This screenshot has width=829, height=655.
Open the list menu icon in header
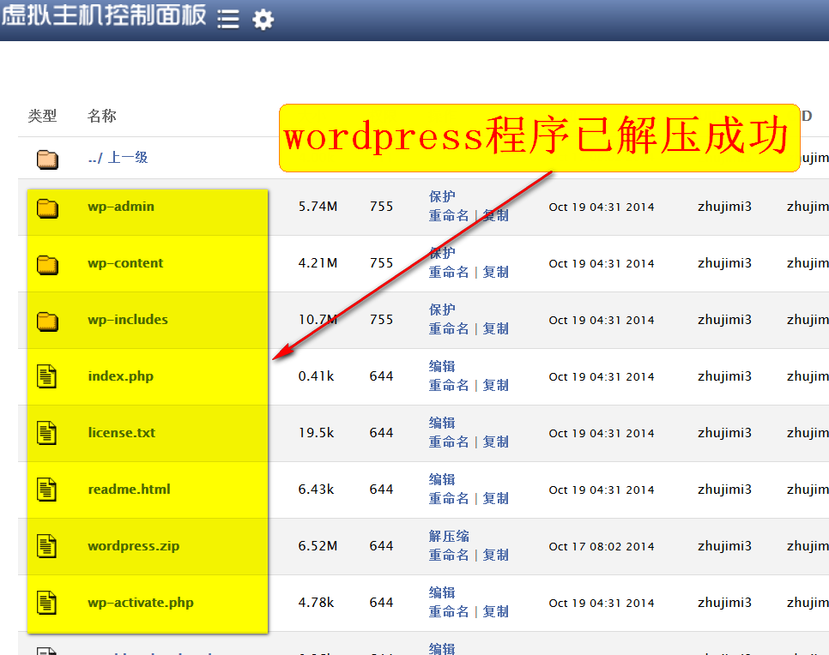pyautogui.click(x=228, y=20)
